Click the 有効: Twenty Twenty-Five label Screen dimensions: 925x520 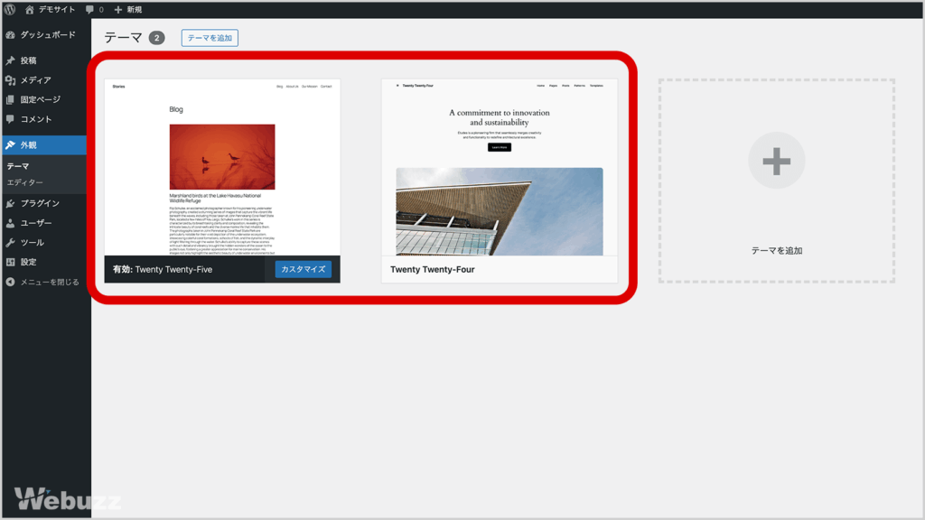pyautogui.click(x=163, y=269)
